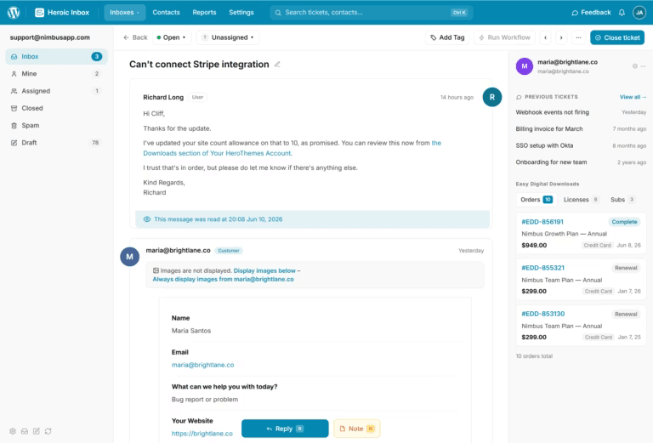This screenshot has width=653, height=443.
Task: Click the eye icon in read receipt
Action: click(x=147, y=219)
